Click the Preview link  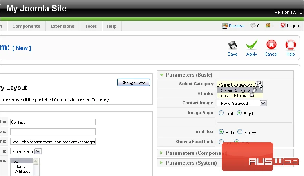(237, 26)
